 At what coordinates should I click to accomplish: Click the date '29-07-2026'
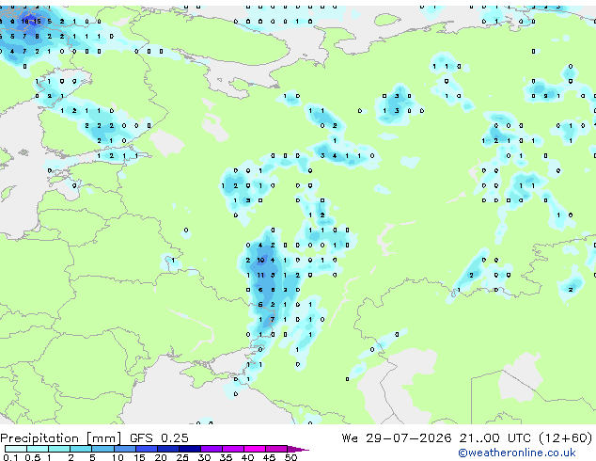point(409,438)
